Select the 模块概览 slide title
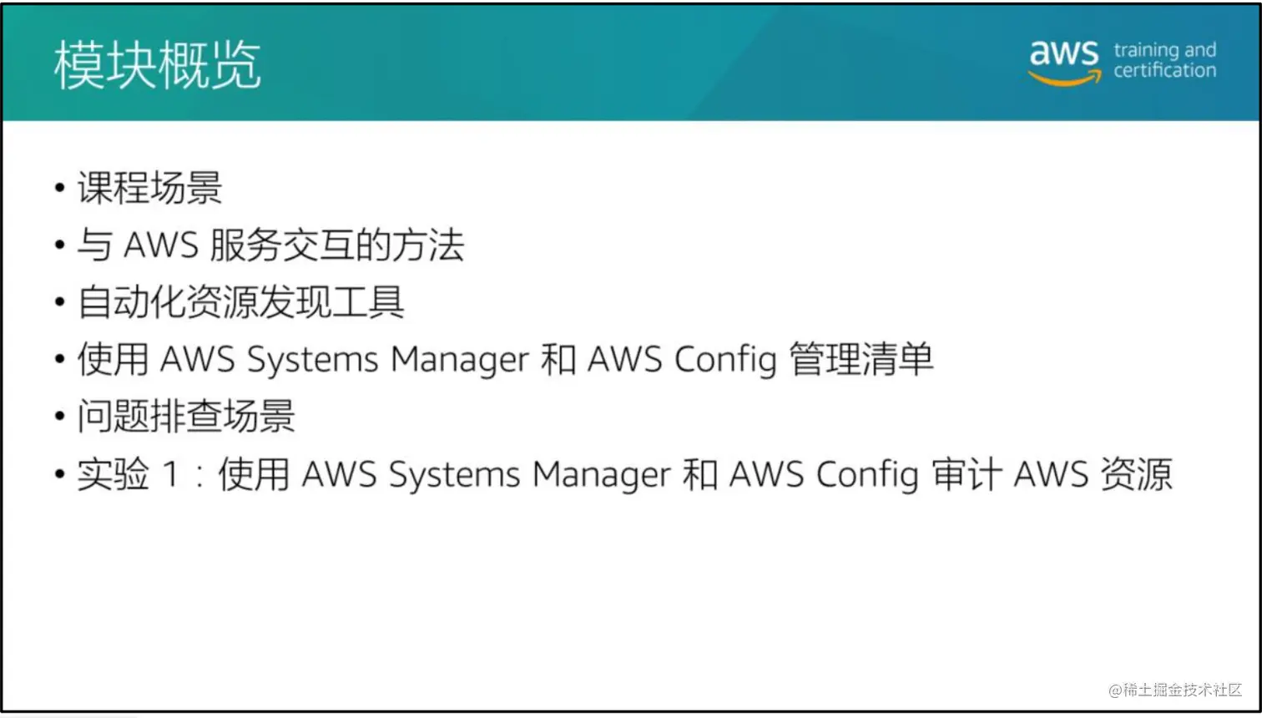 157,65
